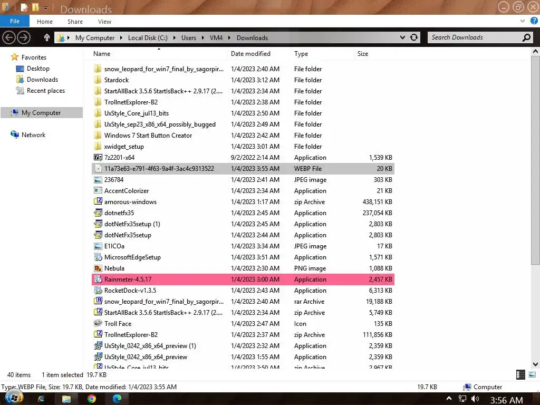Open the View ribbon tab
The height and width of the screenshot is (405, 540).
point(104,21)
